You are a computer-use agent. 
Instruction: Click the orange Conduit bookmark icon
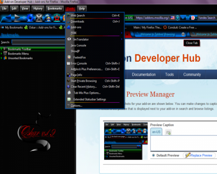165,27
